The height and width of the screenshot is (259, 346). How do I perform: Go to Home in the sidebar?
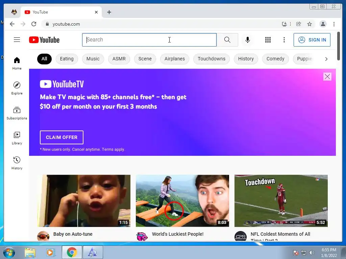point(17,63)
